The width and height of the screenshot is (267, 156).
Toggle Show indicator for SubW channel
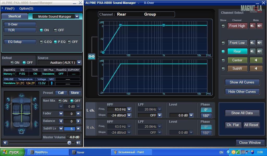pos(223,68)
